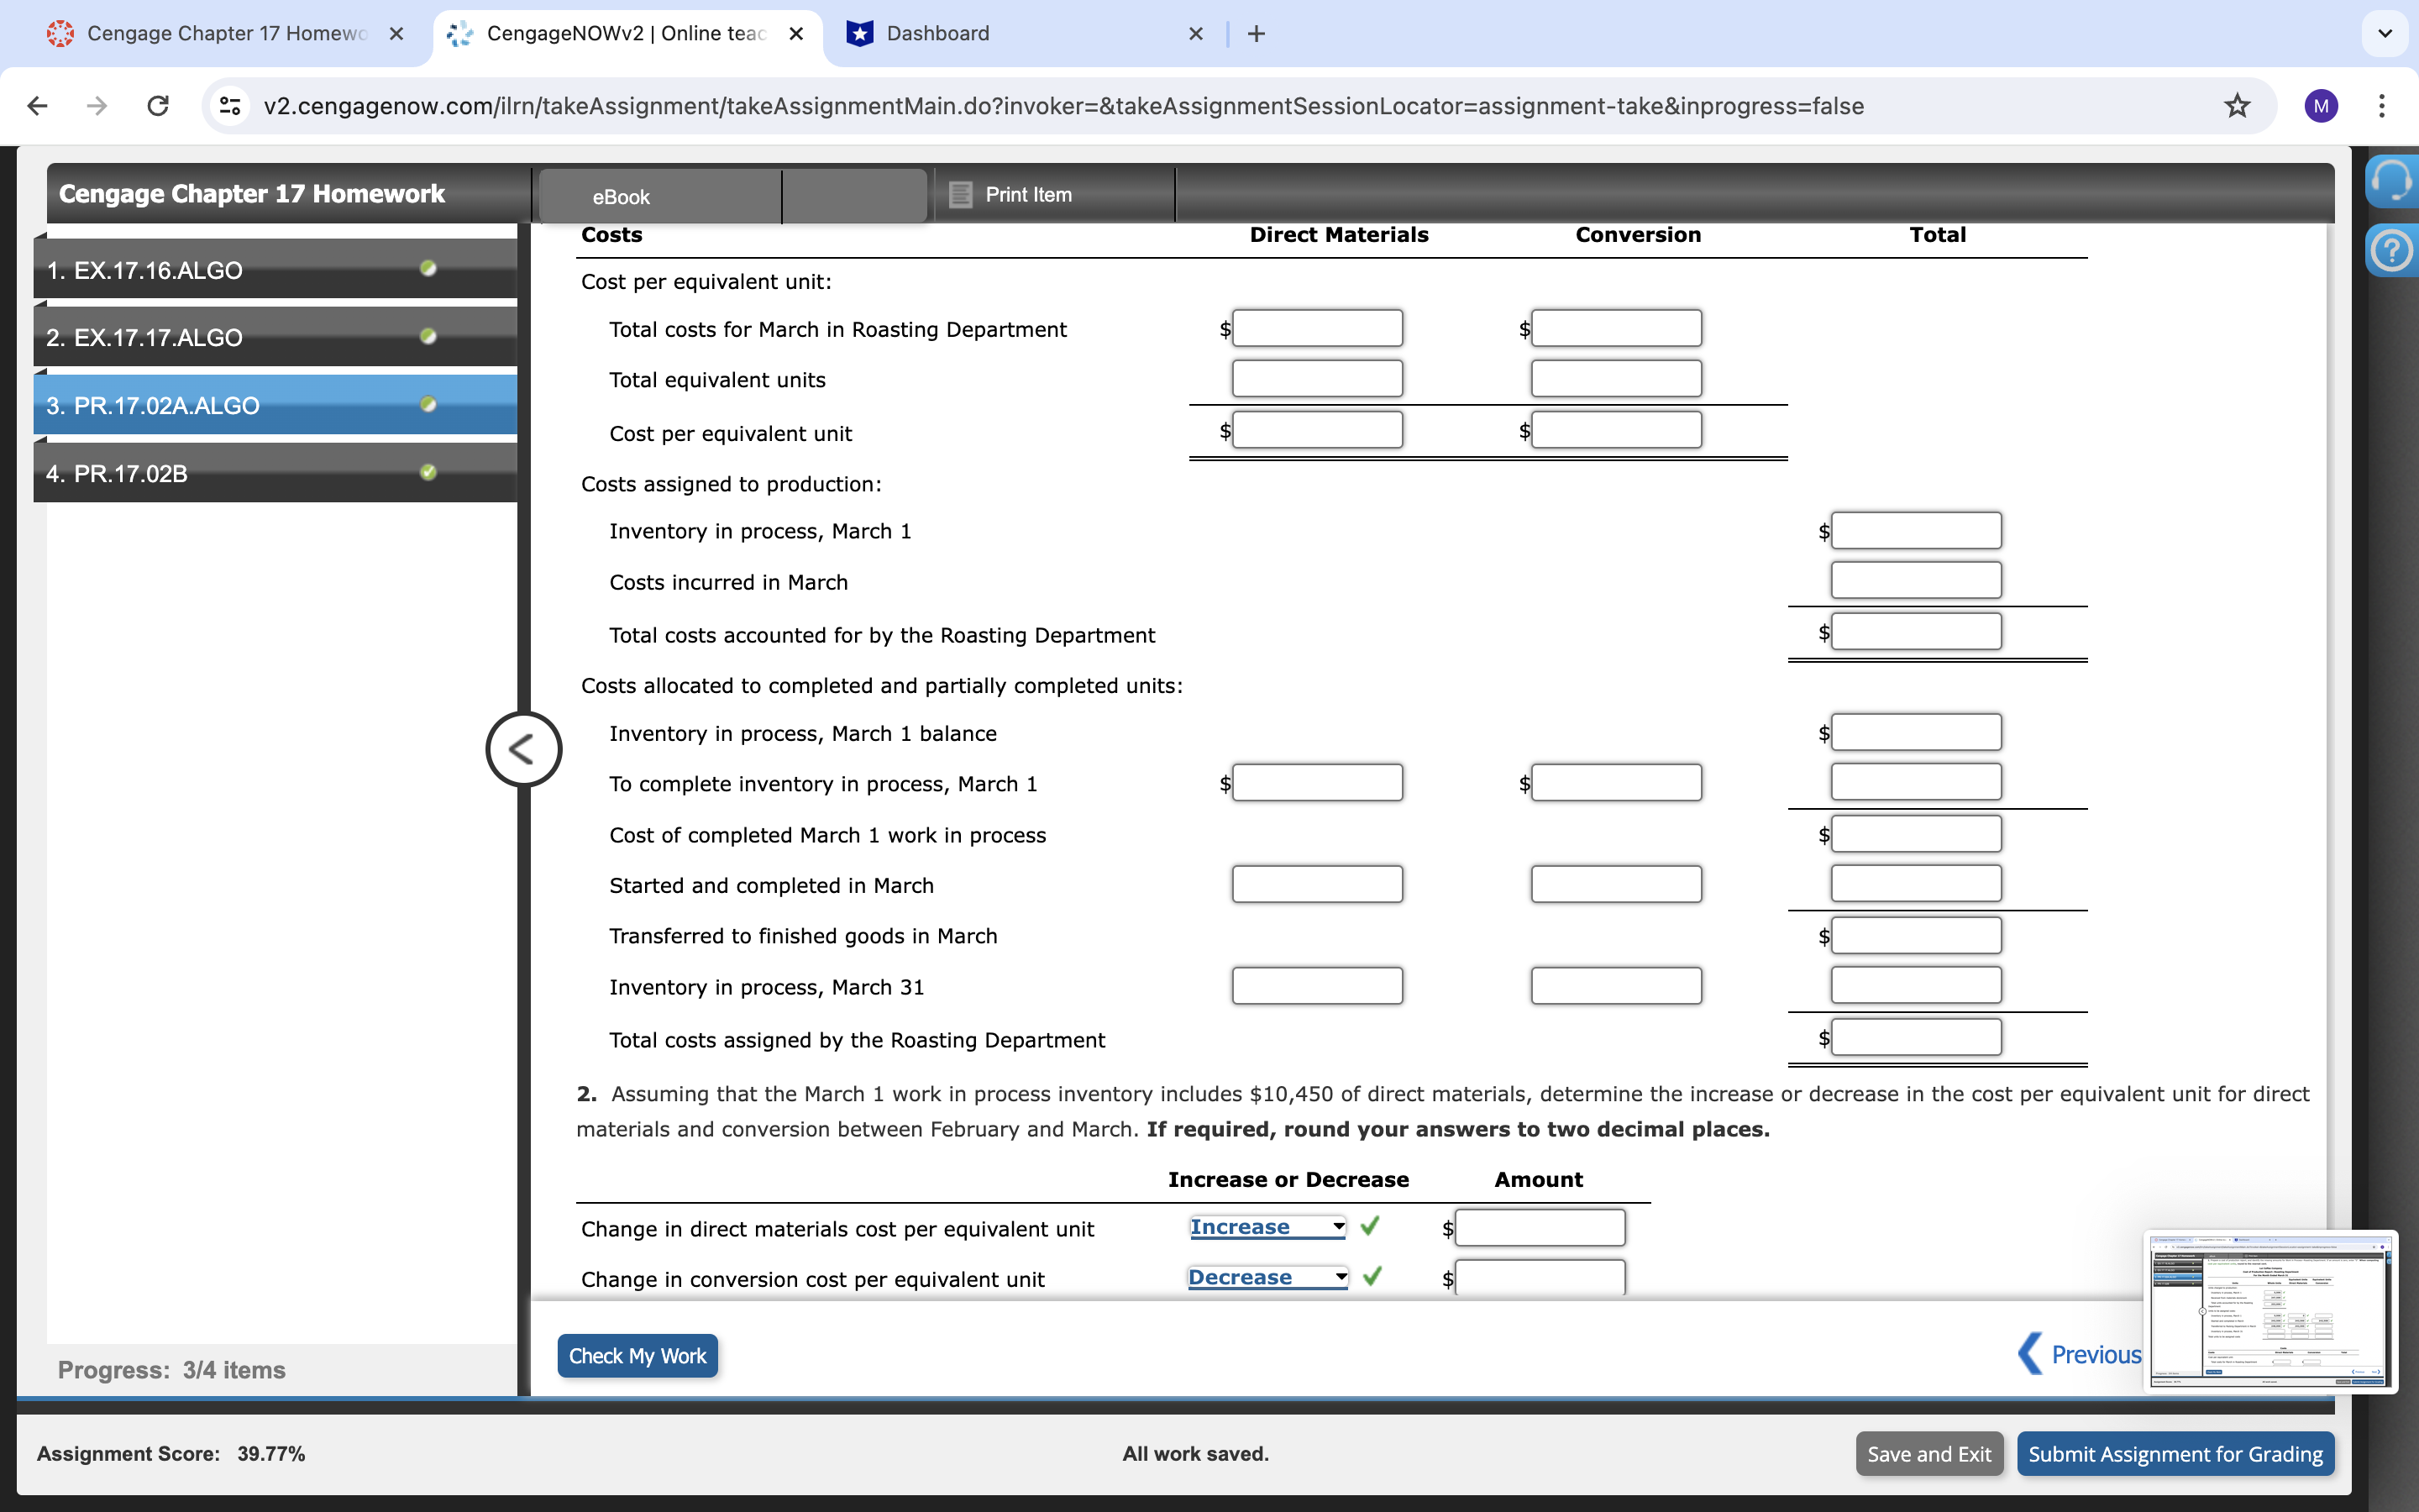Open Decrease dropdown for conversion cost change
This screenshot has height=1512, width=2419.
(1267, 1277)
